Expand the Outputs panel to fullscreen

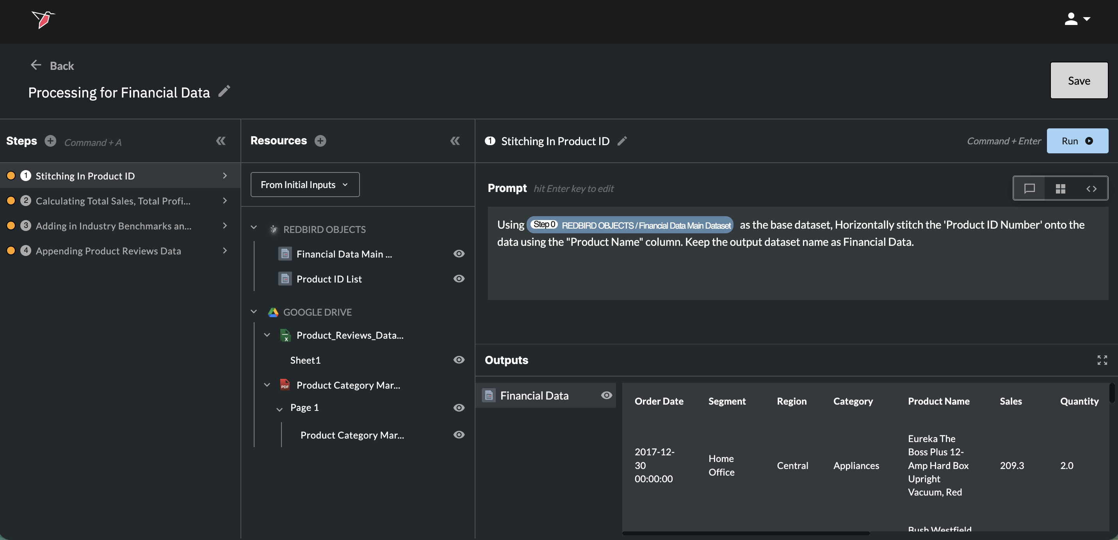click(1102, 360)
